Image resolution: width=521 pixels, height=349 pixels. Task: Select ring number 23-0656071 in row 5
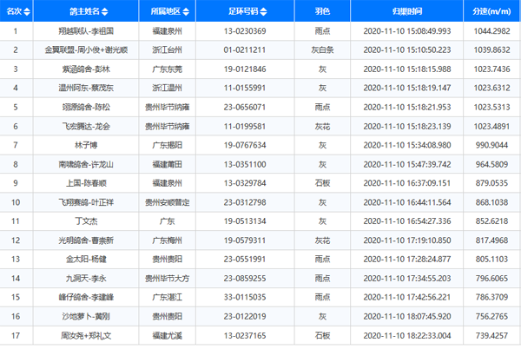[x=249, y=107]
